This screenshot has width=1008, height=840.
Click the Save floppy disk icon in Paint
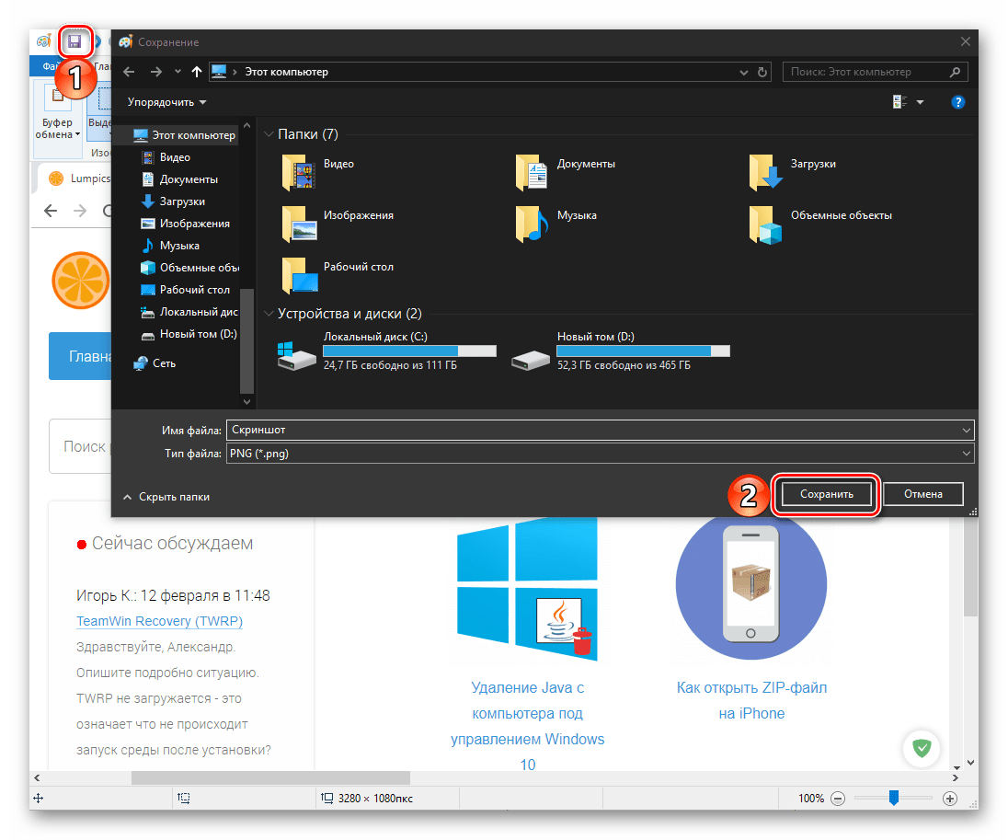tap(74, 41)
